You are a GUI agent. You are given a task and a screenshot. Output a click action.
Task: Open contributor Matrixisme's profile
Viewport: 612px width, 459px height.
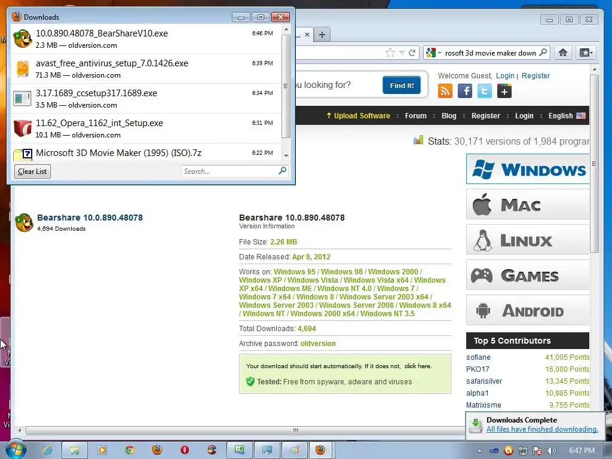[x=484, y=405]
